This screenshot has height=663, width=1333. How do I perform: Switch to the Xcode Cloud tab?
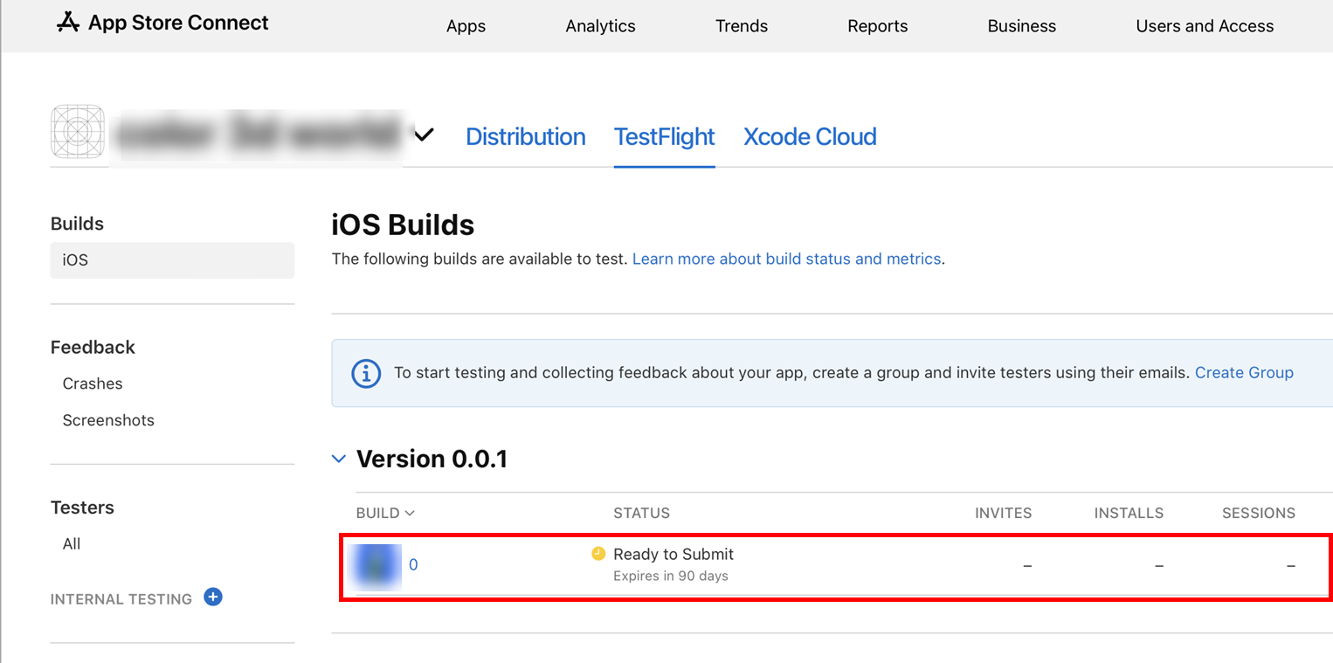(810, 136)
